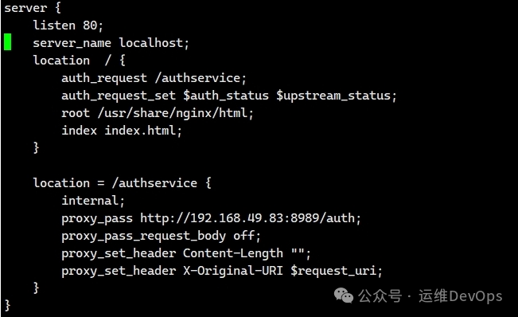The height and width of the screenshot is (317, 518).
Task: Click the 'auth_request /authservice;' directive
Action: (154, 78)
